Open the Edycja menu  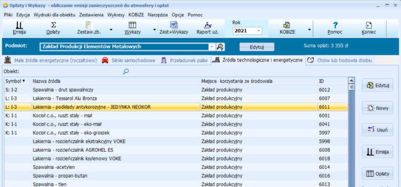pos(23,15)
